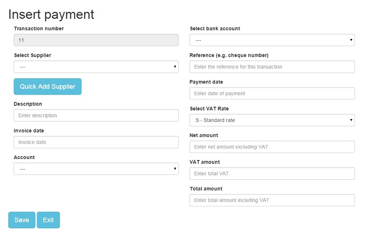This screenshot has height=233, width=370.
Task: Expand the Select VAT Rate dropdown
Action: point(272,120)
